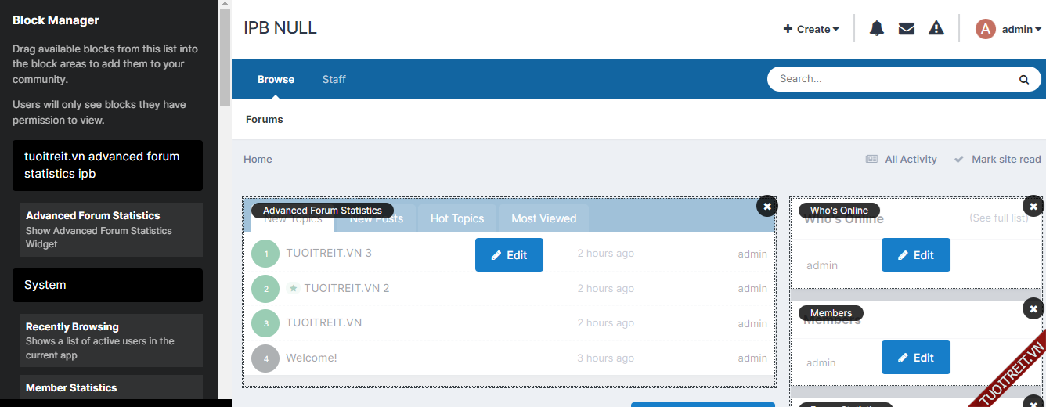1046x407 pixels.
Task: Collapse the System block category
Action: pos(107,285)
